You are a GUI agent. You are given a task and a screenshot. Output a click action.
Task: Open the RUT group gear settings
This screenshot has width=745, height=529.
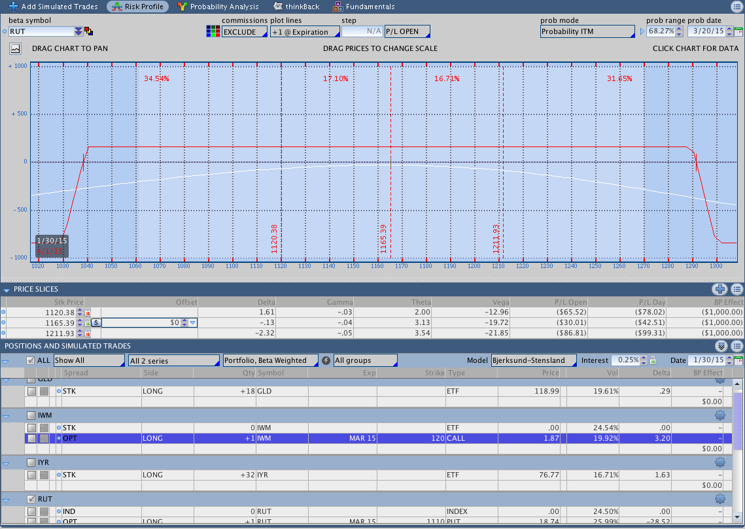coord(720,499)
